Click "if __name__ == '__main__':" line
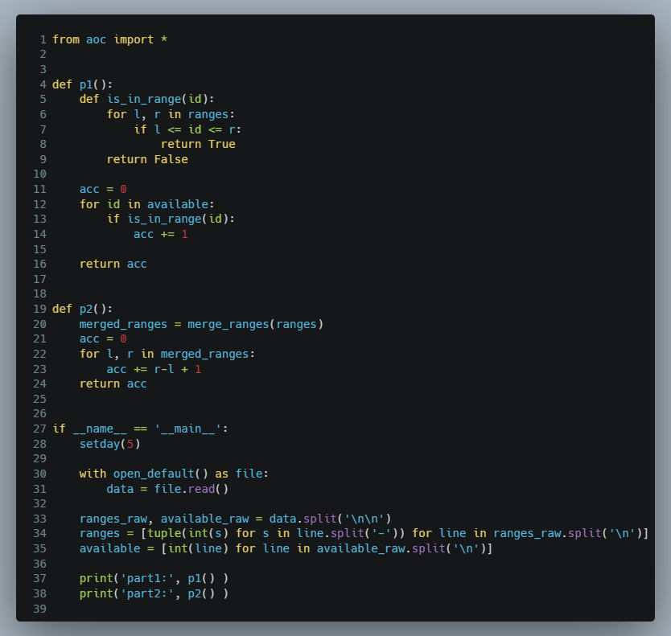671x636 pixels. pyautogui.click(x=140, y=429)
